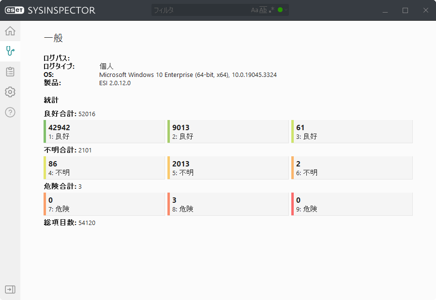The width and height of the screenshot is (436, 300).
Task: Click the 不明合計: 2101 label
Action: (x=68, y=150)
